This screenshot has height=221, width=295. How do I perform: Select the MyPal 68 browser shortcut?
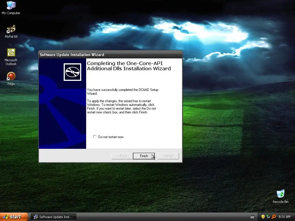click(x=11, y=32)
